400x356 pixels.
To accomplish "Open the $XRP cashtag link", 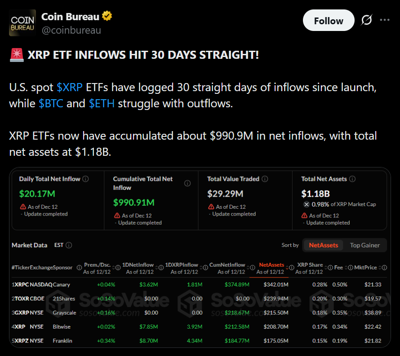I will (70, 87).
